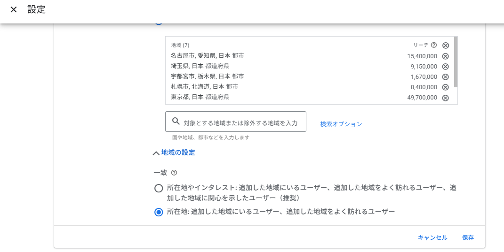504x252 pixels.
Task: Select 所在地 radio option
Action: pyautogui.click(x=159, y=212)
